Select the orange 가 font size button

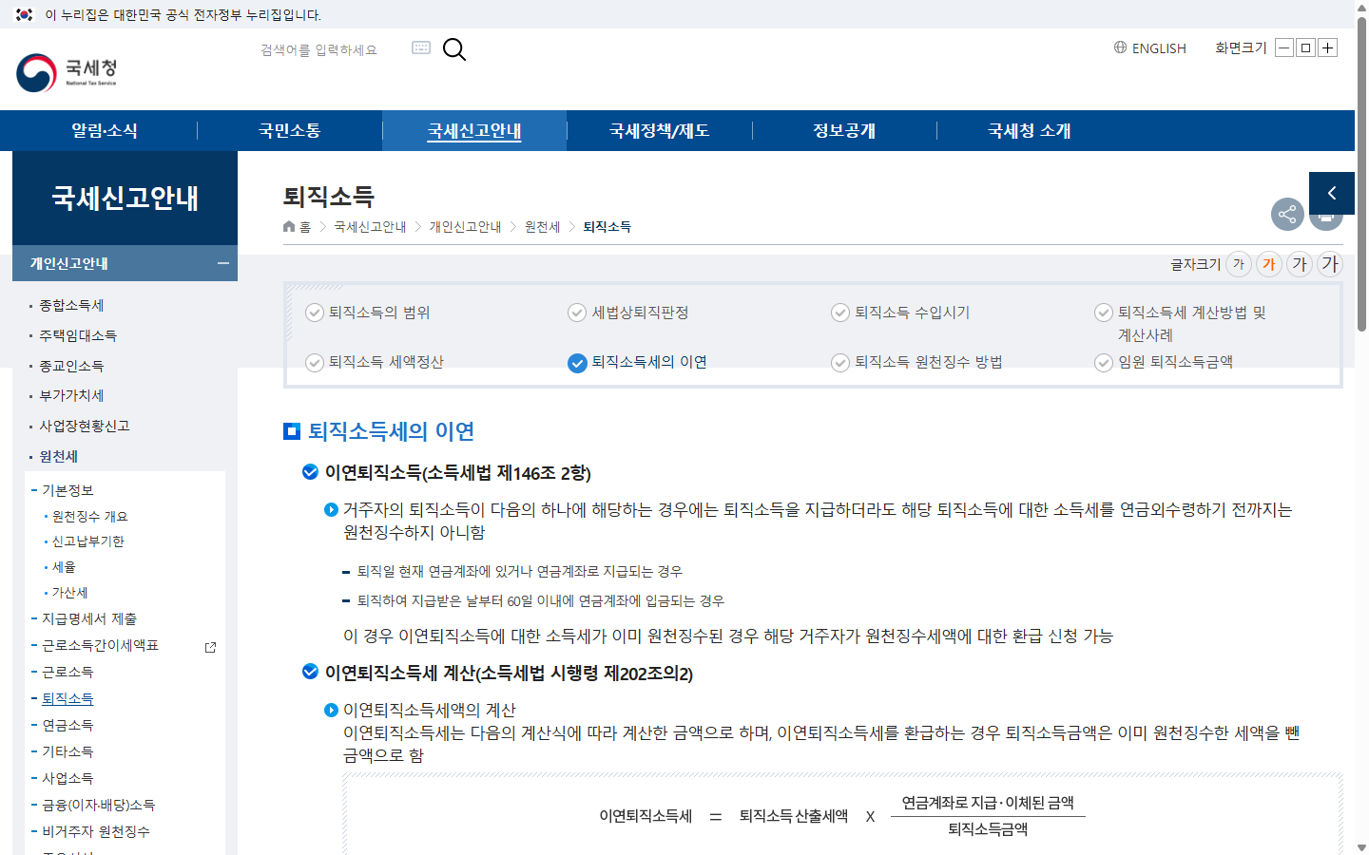tap(1268, 264)
